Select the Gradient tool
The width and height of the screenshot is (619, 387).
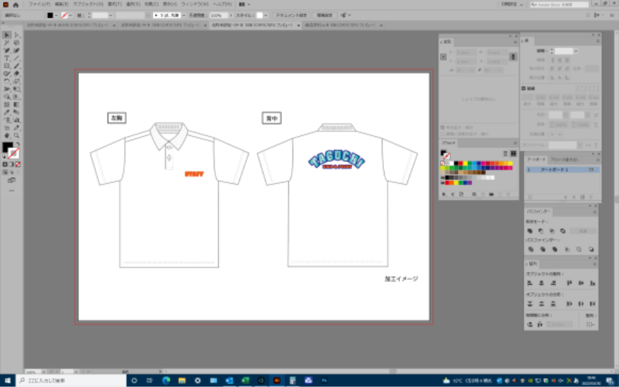click(16, 105)
